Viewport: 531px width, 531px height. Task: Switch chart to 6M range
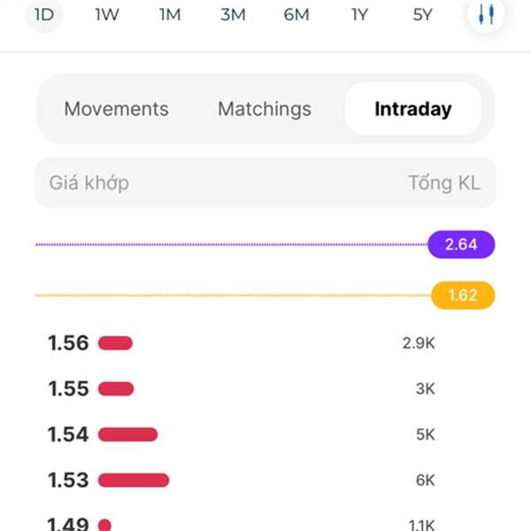click(296, 14)
